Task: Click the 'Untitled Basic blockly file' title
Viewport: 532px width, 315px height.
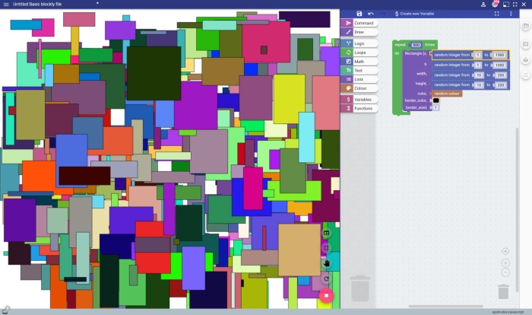Action: tap(37, 5)
